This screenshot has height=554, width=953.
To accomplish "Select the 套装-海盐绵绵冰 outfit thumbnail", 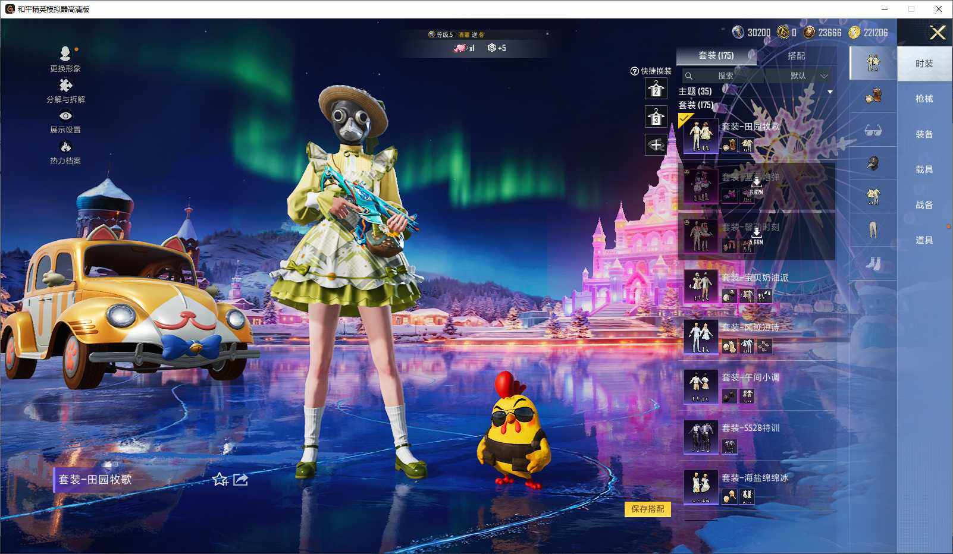I will point(700,487).
